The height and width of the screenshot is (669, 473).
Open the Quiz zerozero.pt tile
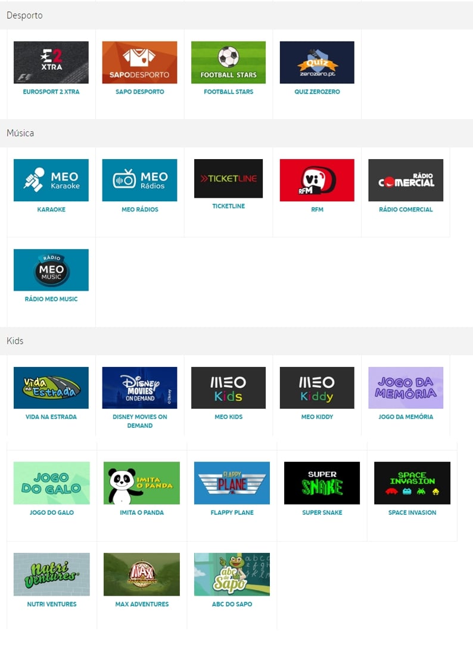[317, 63]
